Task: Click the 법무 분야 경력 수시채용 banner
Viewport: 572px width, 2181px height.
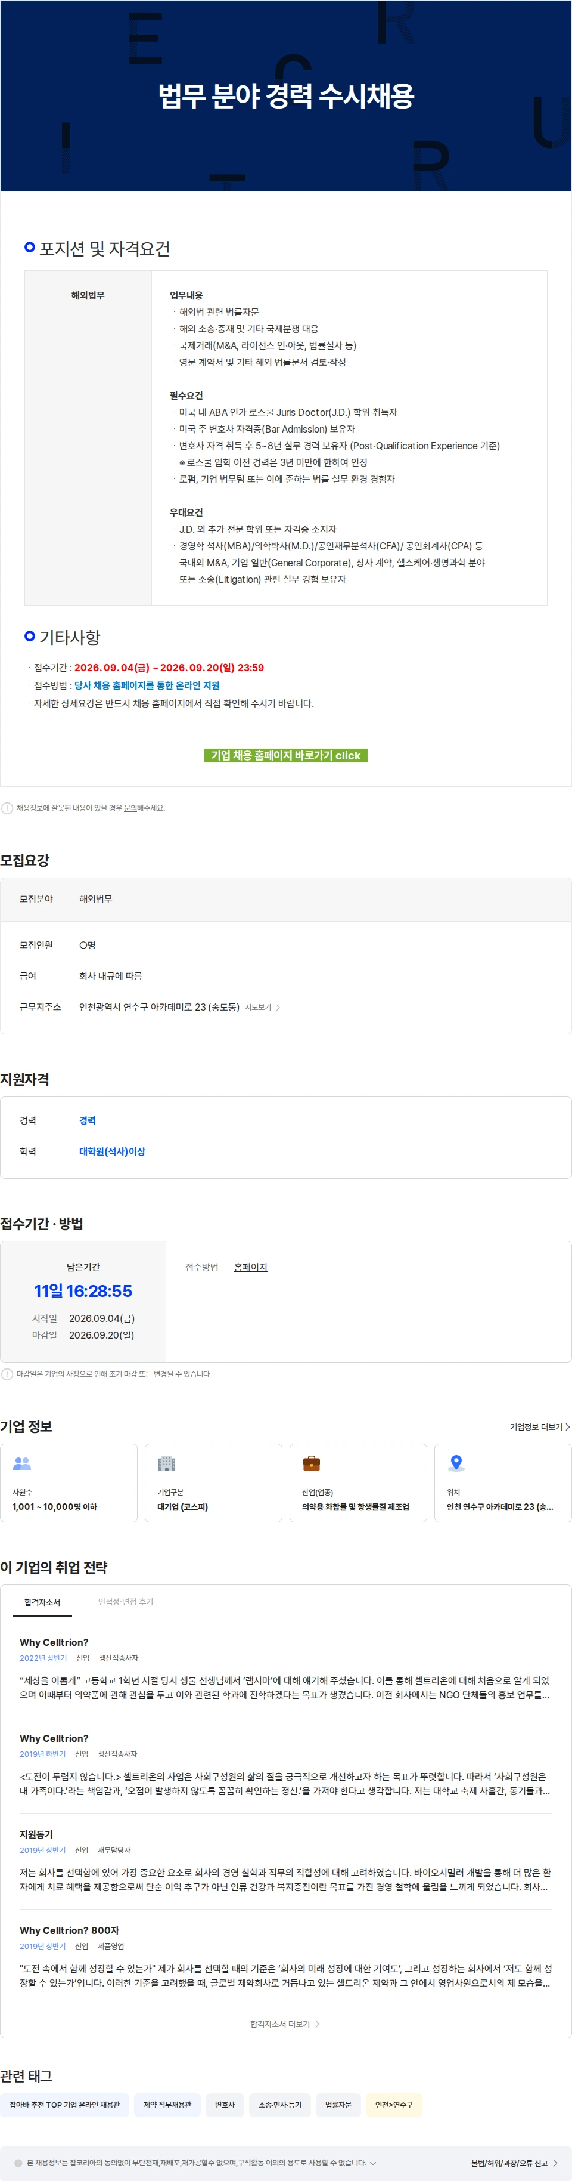Action: [x=286, y=95]
